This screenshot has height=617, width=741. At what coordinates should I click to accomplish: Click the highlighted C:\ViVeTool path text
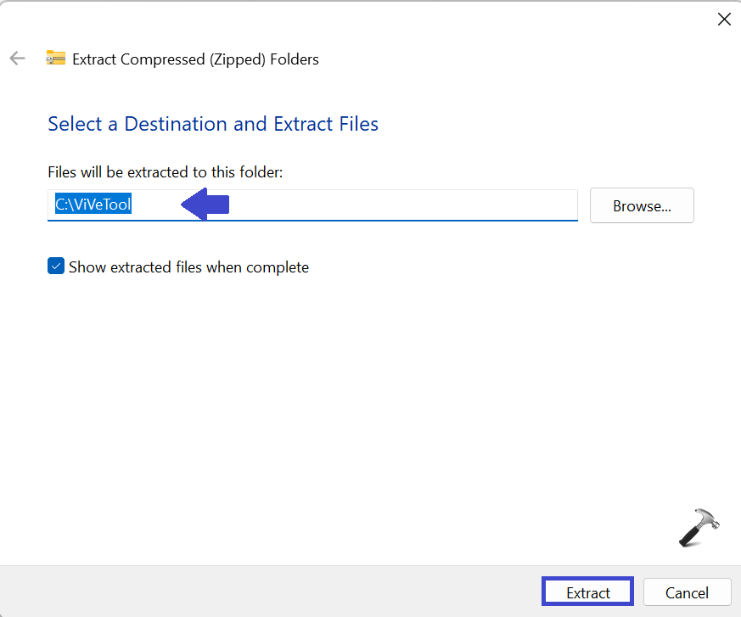pyautogui.click(x=93, y=205)
